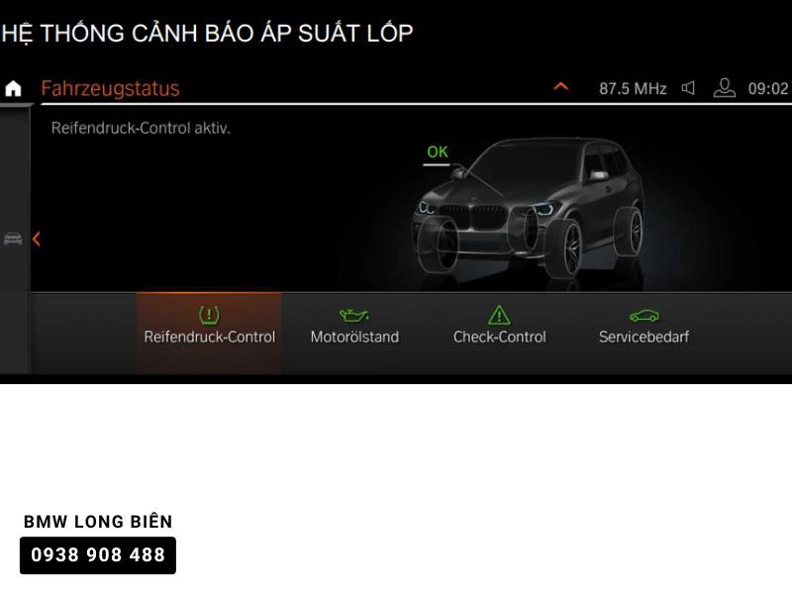Click the Fahrzeugstatus title
This screenshot has width=792, height=594.
click(110, 89)
